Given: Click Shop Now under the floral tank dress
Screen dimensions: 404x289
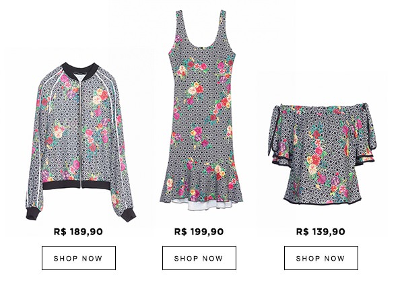Looking at the screenshot, I should (199, 258).
